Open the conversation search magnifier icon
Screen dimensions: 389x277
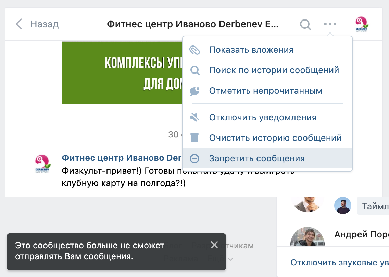[305, 24]
